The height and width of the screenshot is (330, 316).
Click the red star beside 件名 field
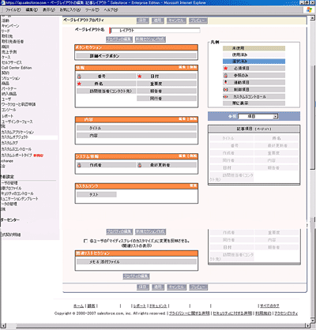(79, 84)
